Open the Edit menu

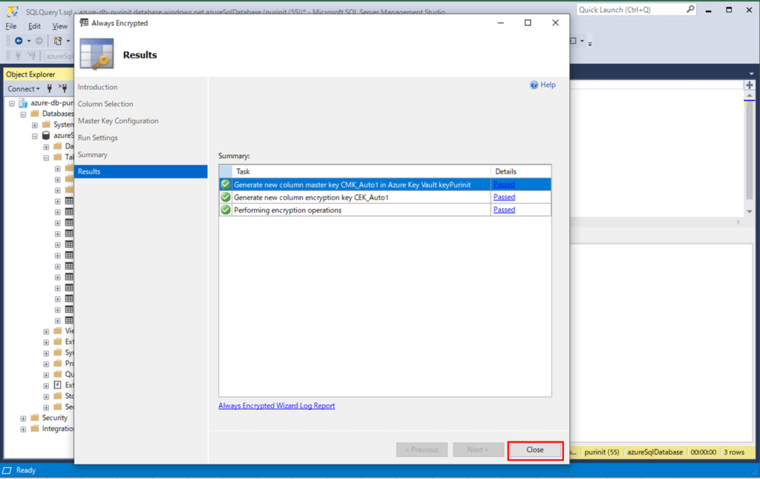point(33,25)
